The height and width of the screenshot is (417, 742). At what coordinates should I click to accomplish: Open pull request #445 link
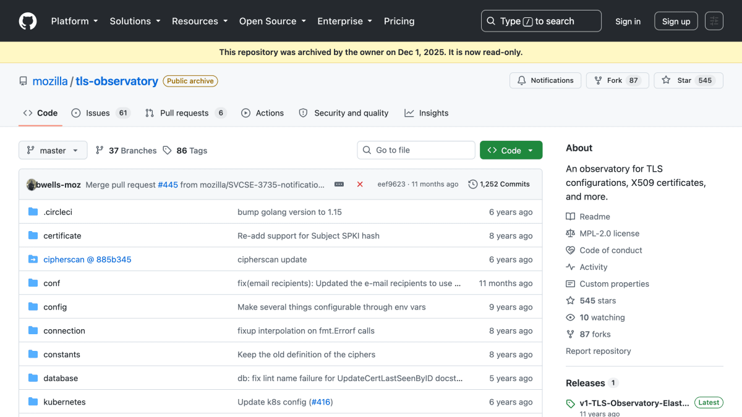[x=168, y=184]
